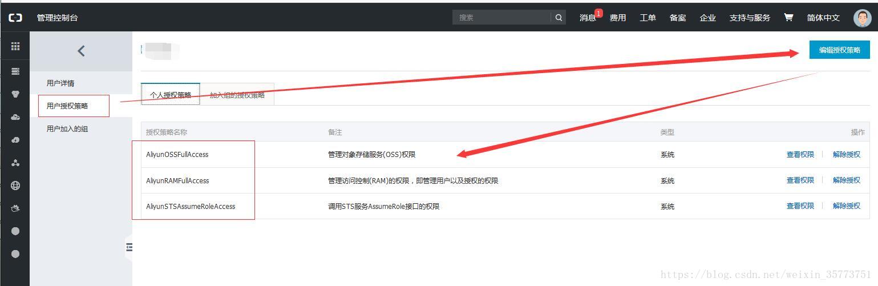The width and height of the screenshot is (878, 286).
Task: Click 系统 type in AliyunRAMFullAccess row
Action: (x=667, y=180)
